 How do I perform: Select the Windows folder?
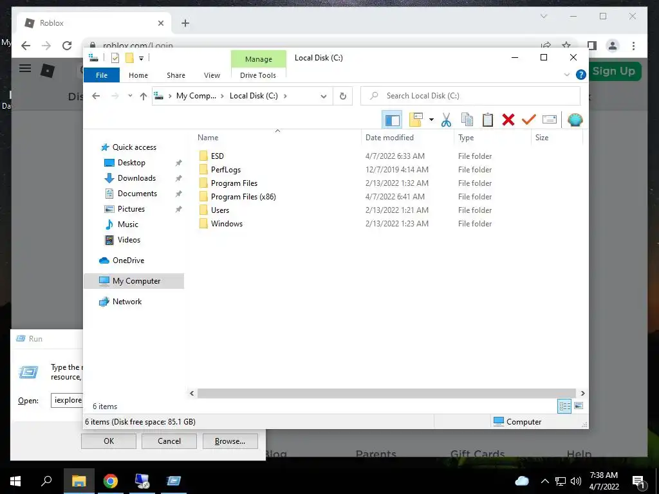227,223
